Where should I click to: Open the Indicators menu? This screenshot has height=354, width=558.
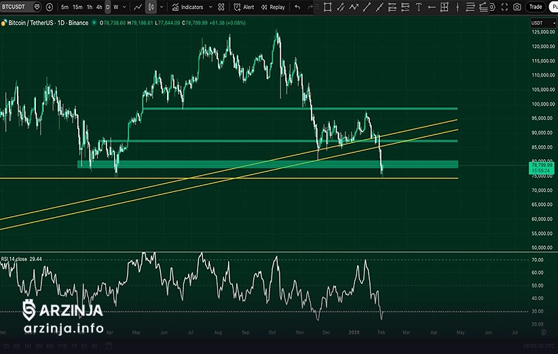[x=188, y=7]
